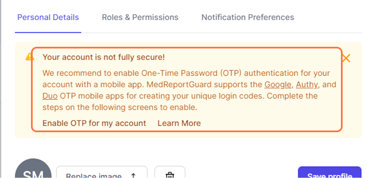Select the Personal Details tab
366x178 pixels.
pos(48,17)
